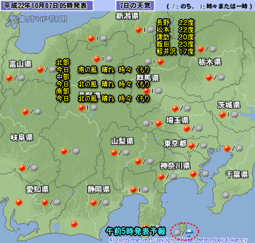
Task: Click the 午前5時発表予報 caption
Action: click(x=136, y=231)
